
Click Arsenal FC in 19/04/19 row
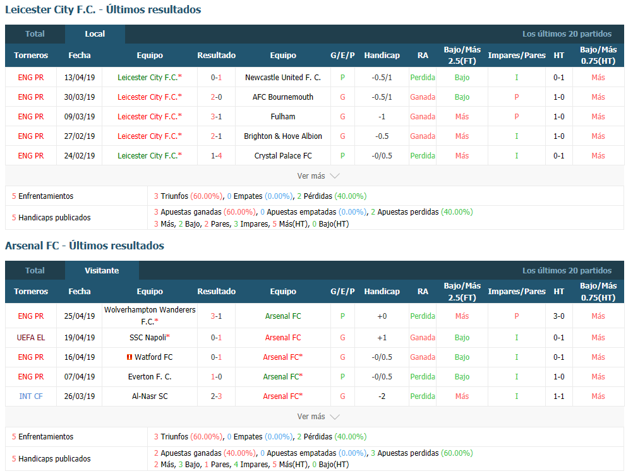pyautogui.click(x=283, y=337)
